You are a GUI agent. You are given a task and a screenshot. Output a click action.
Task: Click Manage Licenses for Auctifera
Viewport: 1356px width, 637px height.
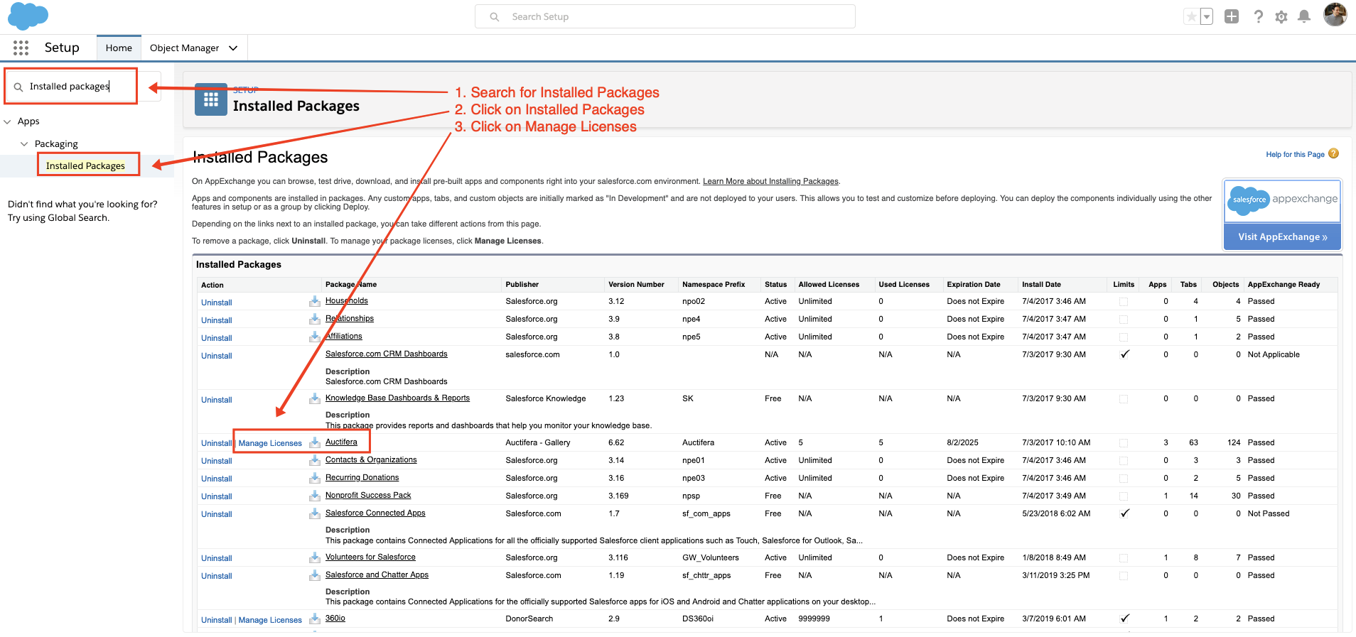pos(270,443)
